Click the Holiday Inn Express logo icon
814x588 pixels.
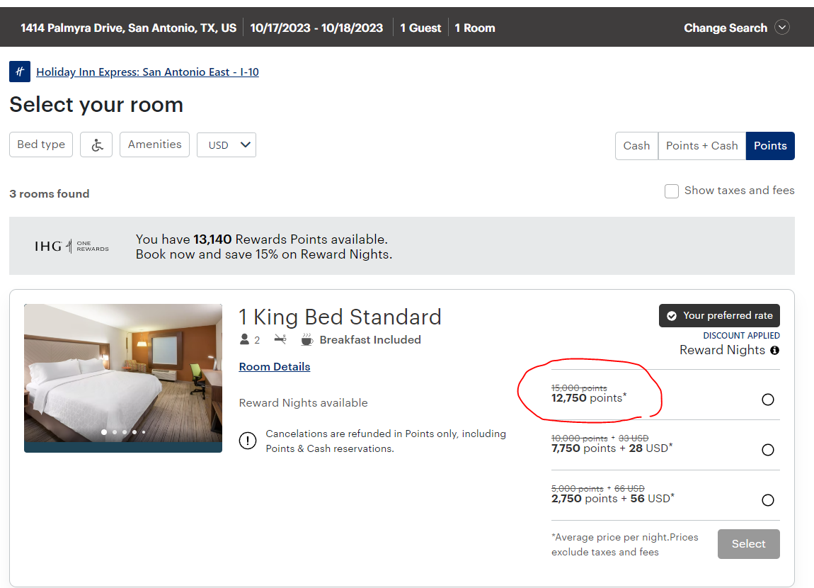[20, 72]
